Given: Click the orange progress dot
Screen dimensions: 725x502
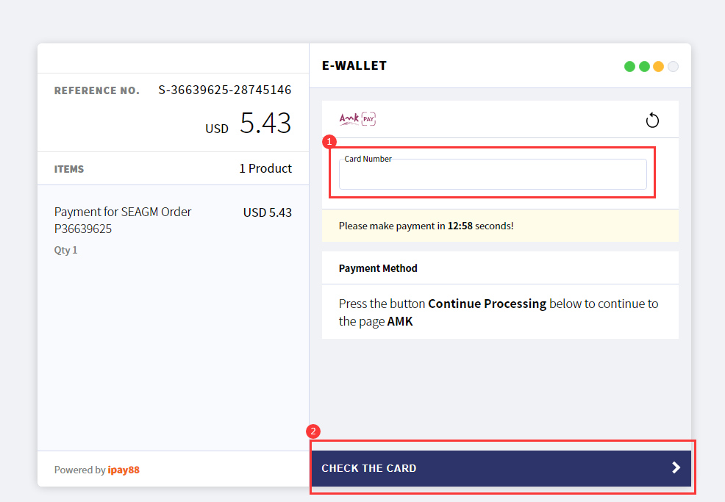Looking at the screenshot, I should pyautogui.click(x=658, y=67).
